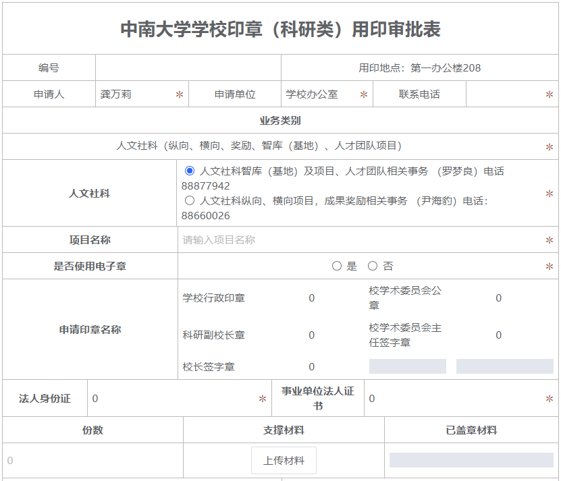The height and width of the screenshot is (481, 561).
Task: Click the count field for 校学术委员会主任签字章
Action: pyautogui.click(x=498, y=335)
